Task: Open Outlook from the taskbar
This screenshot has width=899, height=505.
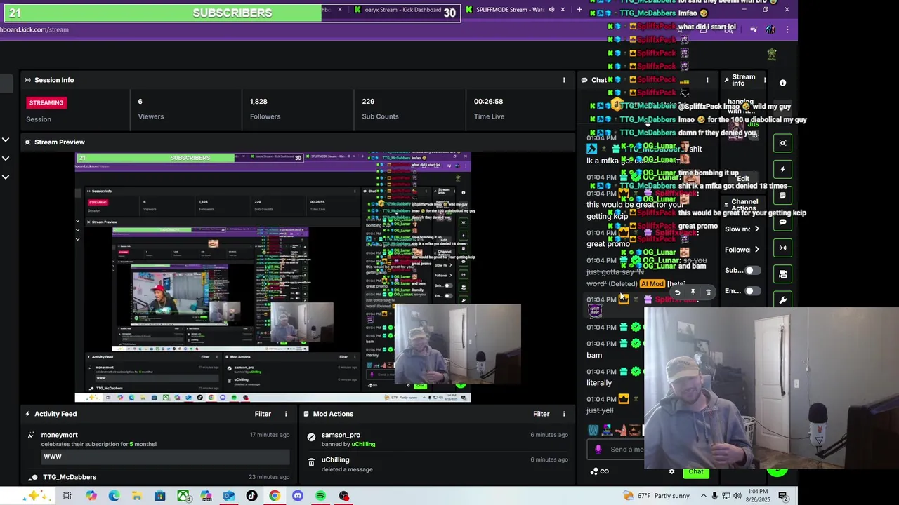Action: [x=228, y=496]
